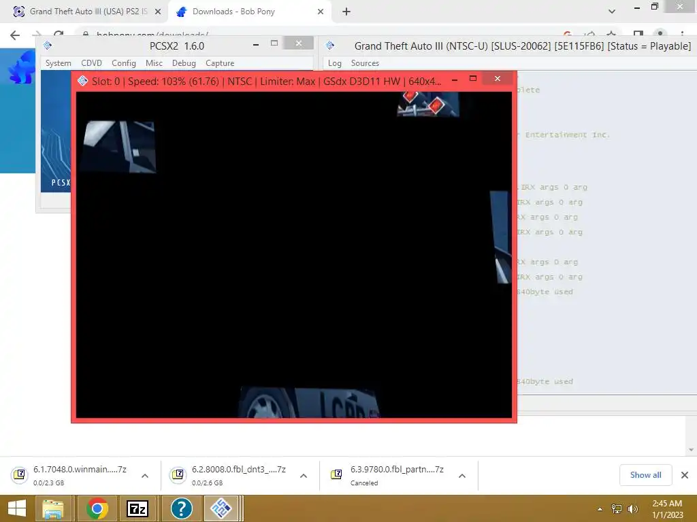Close the Downloads - Bob Pony tab
This screenshot has width=697, height=522.
(321, 12)
